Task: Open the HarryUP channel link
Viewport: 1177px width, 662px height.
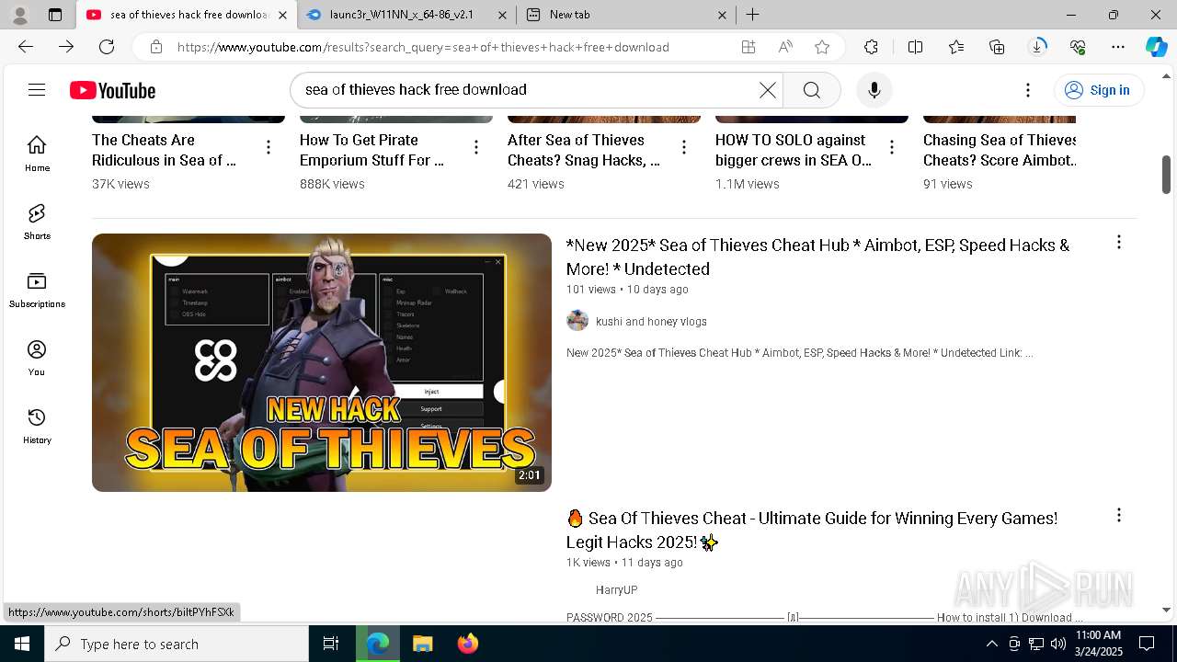Action: (x=616, y=589)
